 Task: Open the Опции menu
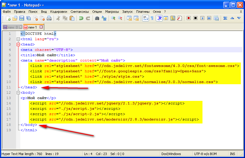pos(97,12)
